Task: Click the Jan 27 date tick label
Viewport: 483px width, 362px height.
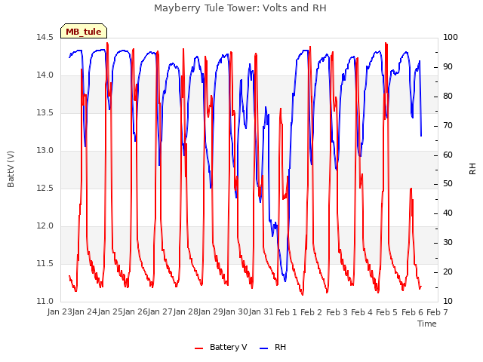Action: coord(160,312)
